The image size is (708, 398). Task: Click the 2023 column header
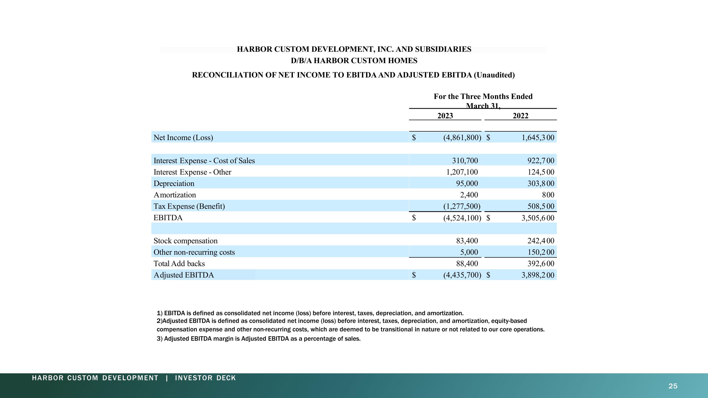pos(445,116)
